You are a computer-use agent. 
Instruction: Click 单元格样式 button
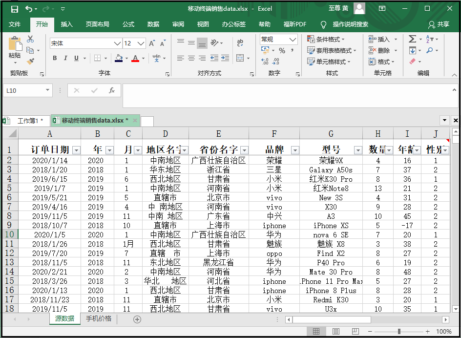pos(329,62)
